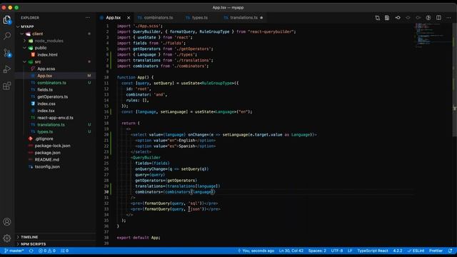Open App.scss in Explorer
Screen dimensions: 457x257
pyautogui.click(x=56, y=69)
